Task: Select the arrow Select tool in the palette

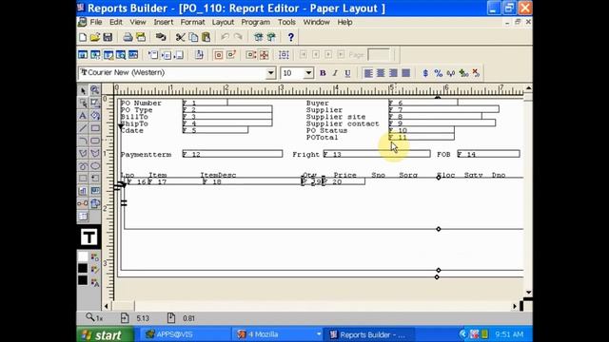Action: [83, 91]
